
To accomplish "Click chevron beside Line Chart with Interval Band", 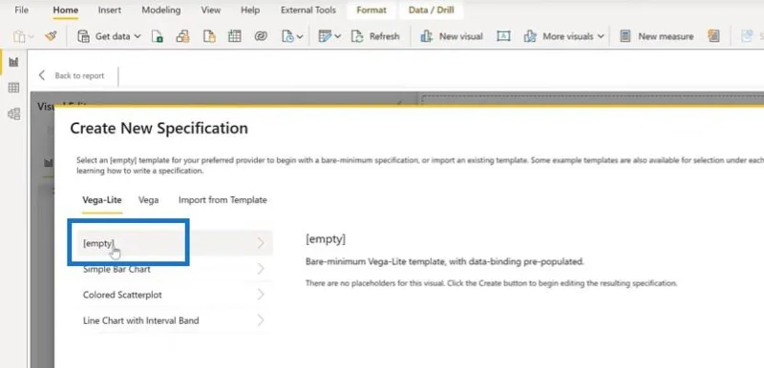I will pyautogui.click(x=261, y=320).
